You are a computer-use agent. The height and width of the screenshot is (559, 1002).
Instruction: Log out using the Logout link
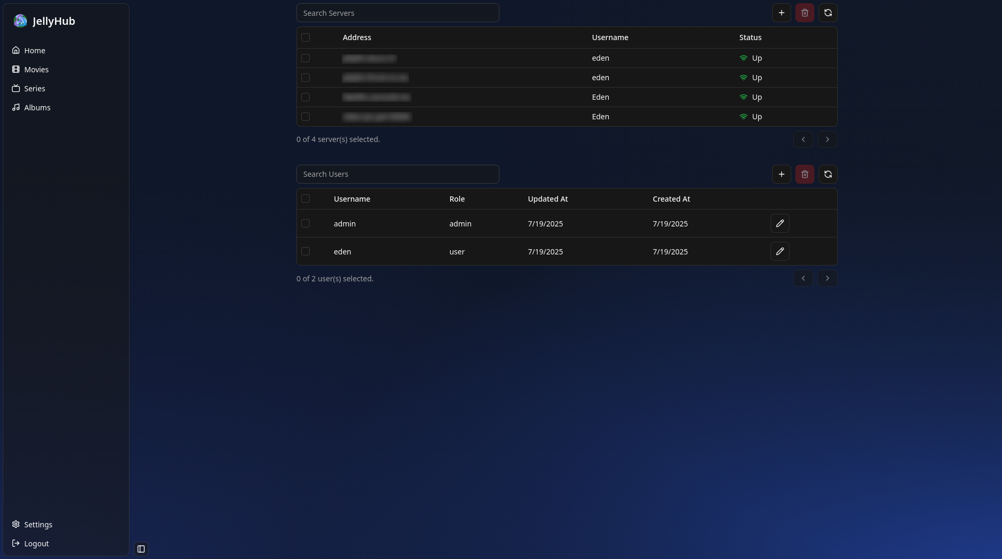click(x=30, y=544)
